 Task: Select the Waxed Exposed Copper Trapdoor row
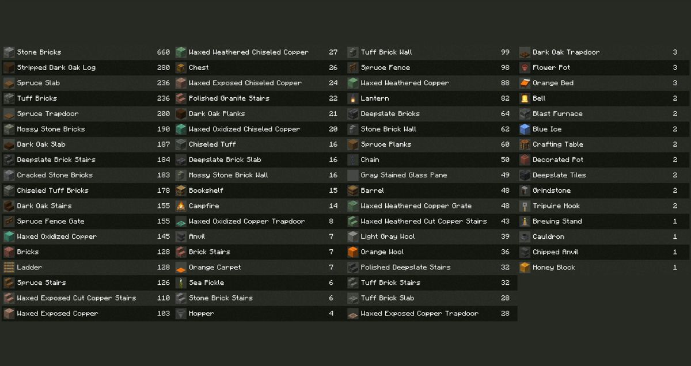[x=431, y=314]
